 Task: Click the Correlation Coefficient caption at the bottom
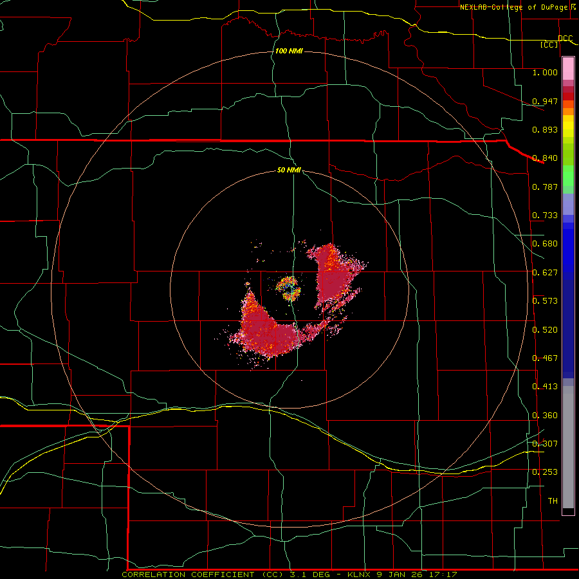(x=289, y=574)
